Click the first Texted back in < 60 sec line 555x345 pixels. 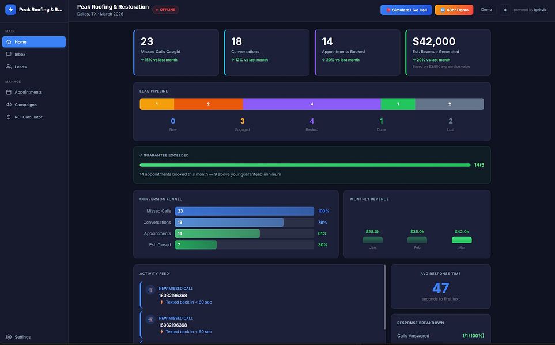point(186,302)
